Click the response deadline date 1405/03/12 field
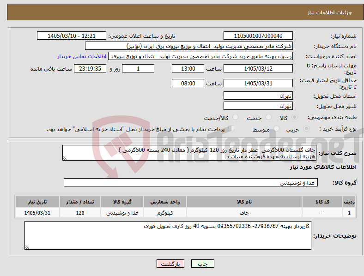The width and height of the screenshot is (364, 276). [258, 68]
